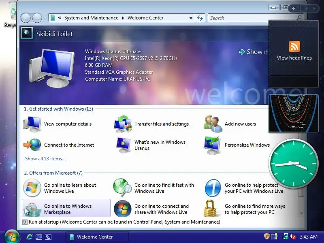Click Show desktop quick launch icon
This screenshot has height=243, width=324.
click(39, 237)
